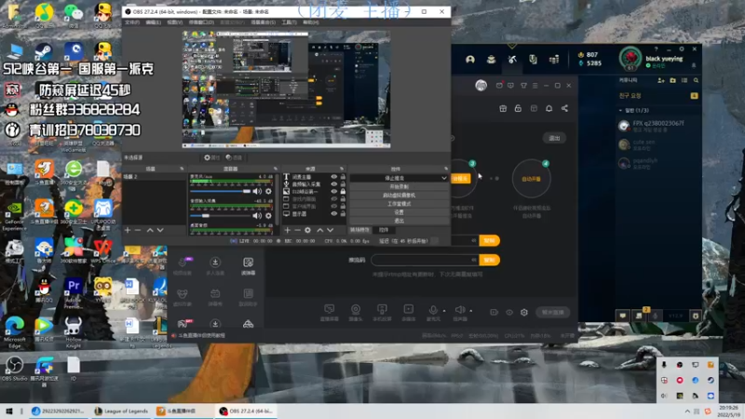Toggle eye preview icon in Douyu bottom bar
The height and width of the screenshot is (419, 745).
(509, 312)
